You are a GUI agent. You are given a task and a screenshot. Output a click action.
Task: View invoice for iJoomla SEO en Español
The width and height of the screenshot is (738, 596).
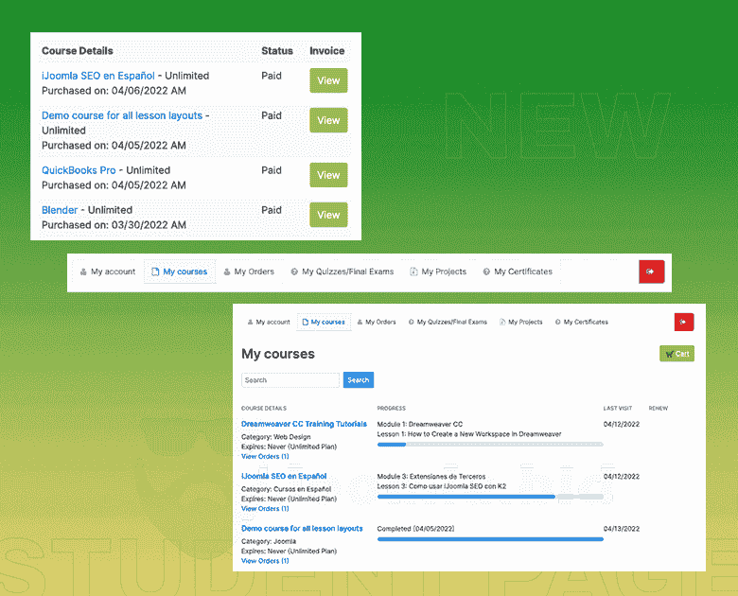[328, 81]
